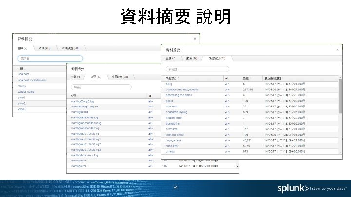351x197 pixels.
Task: Click the sourcetype dialog vertical scrollbar thumb
Action: click(340, 96)
